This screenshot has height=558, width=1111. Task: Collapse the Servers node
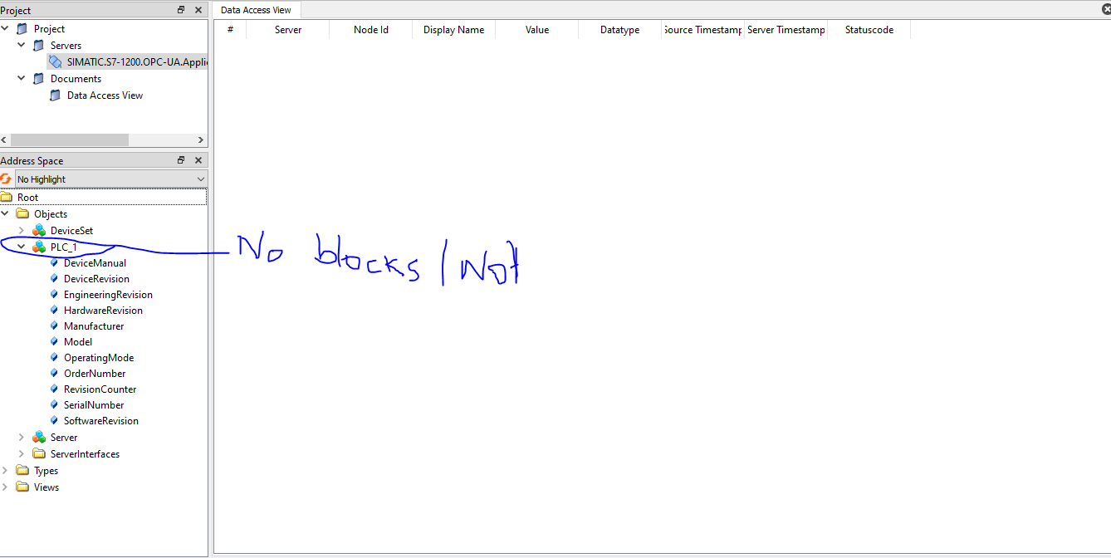point(22,46)
